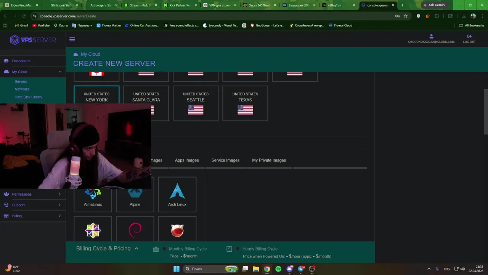Open Hard Disk Library in sidebar
This screenshot has height=275, width=488.
pos(29,97)
